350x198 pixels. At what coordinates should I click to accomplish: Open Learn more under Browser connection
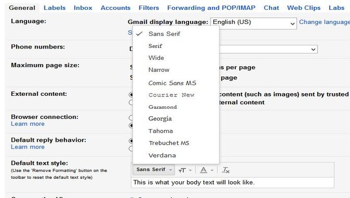click(x=28, y=124)
